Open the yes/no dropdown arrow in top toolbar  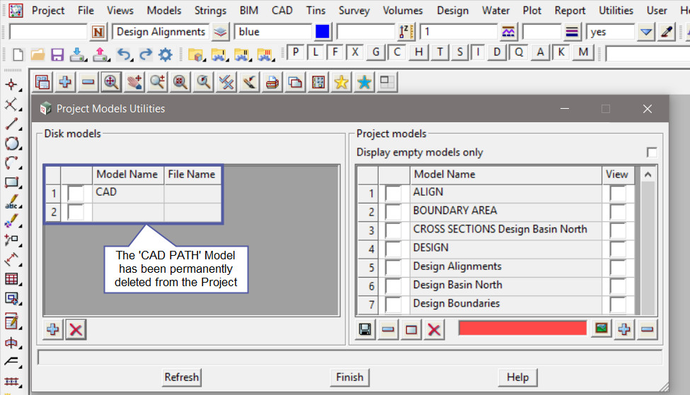645,32
